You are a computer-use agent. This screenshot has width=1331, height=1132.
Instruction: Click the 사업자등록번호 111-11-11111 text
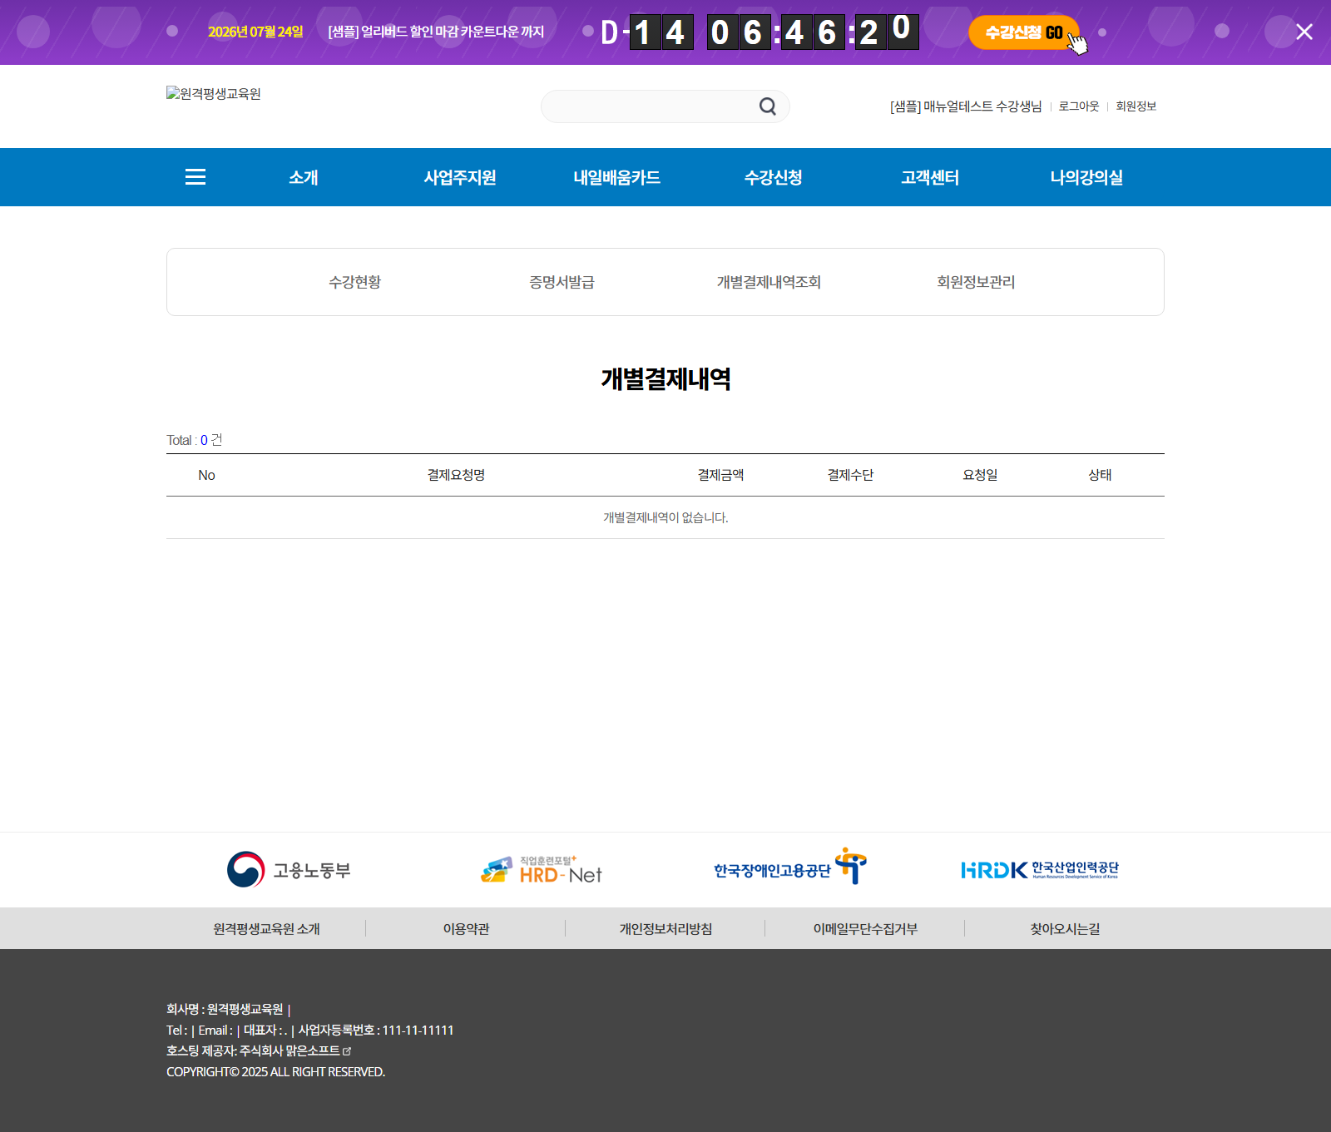pyautogui.click(x=376, y=1031)
